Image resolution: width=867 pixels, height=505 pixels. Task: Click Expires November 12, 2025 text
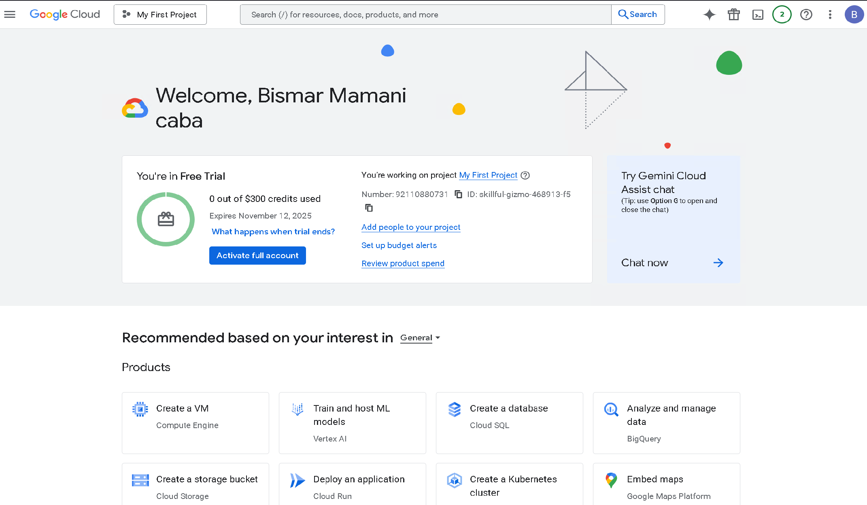[x=260, y=216]
